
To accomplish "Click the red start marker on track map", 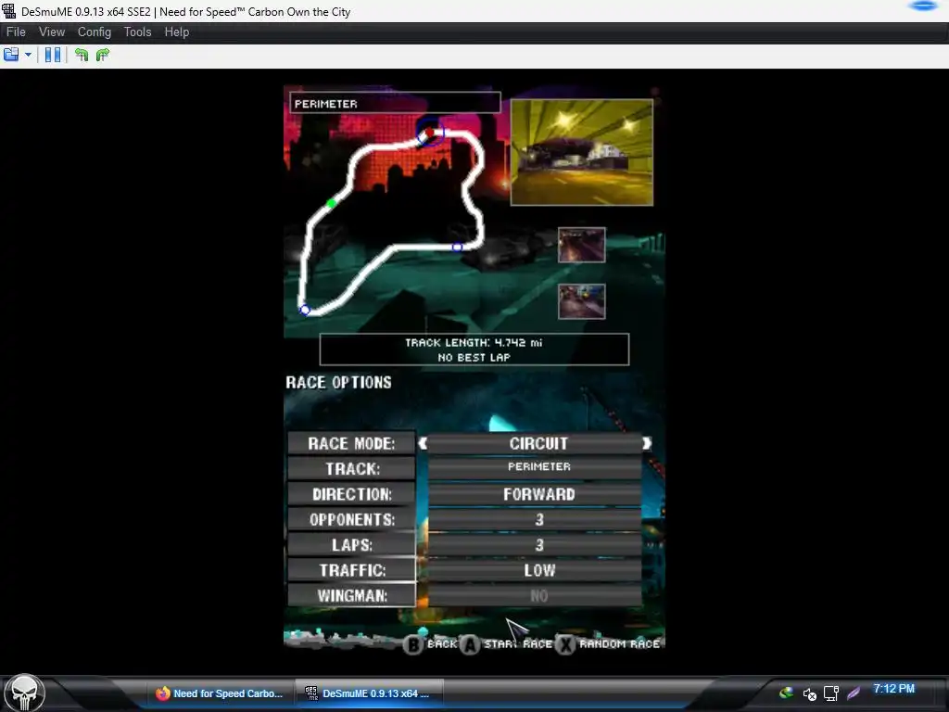I will click(x=430, y=133).
